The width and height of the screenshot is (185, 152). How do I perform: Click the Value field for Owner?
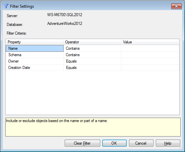(x=150, y=61)
